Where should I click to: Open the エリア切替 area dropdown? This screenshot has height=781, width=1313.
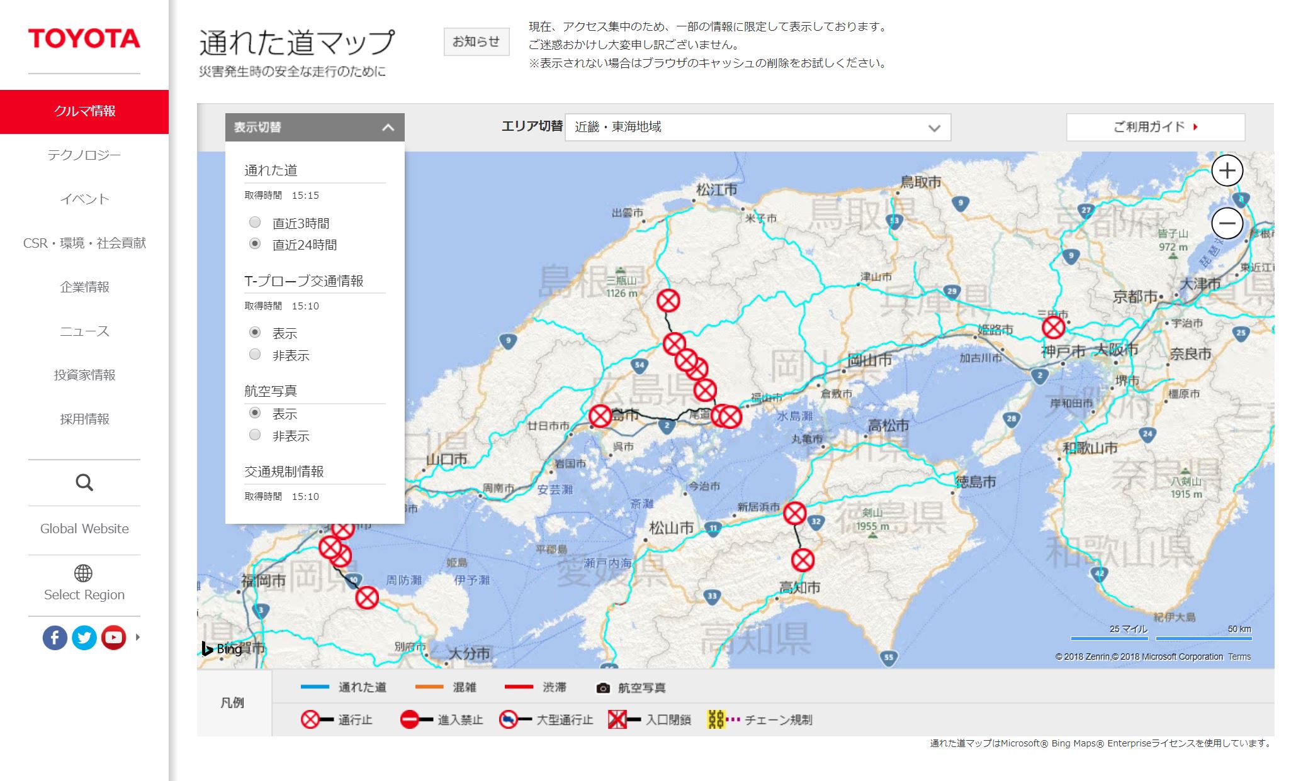[757, 128]
